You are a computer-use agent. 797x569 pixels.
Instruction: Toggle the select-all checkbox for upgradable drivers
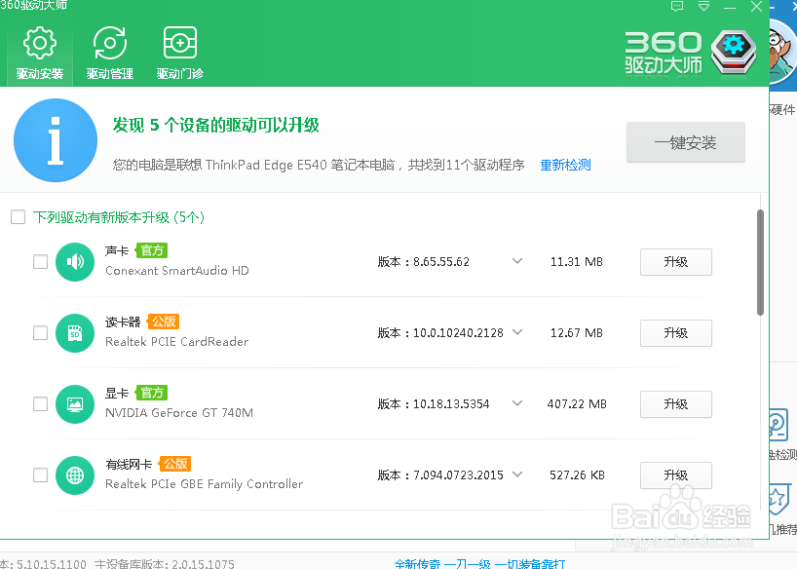click(18, 217)
